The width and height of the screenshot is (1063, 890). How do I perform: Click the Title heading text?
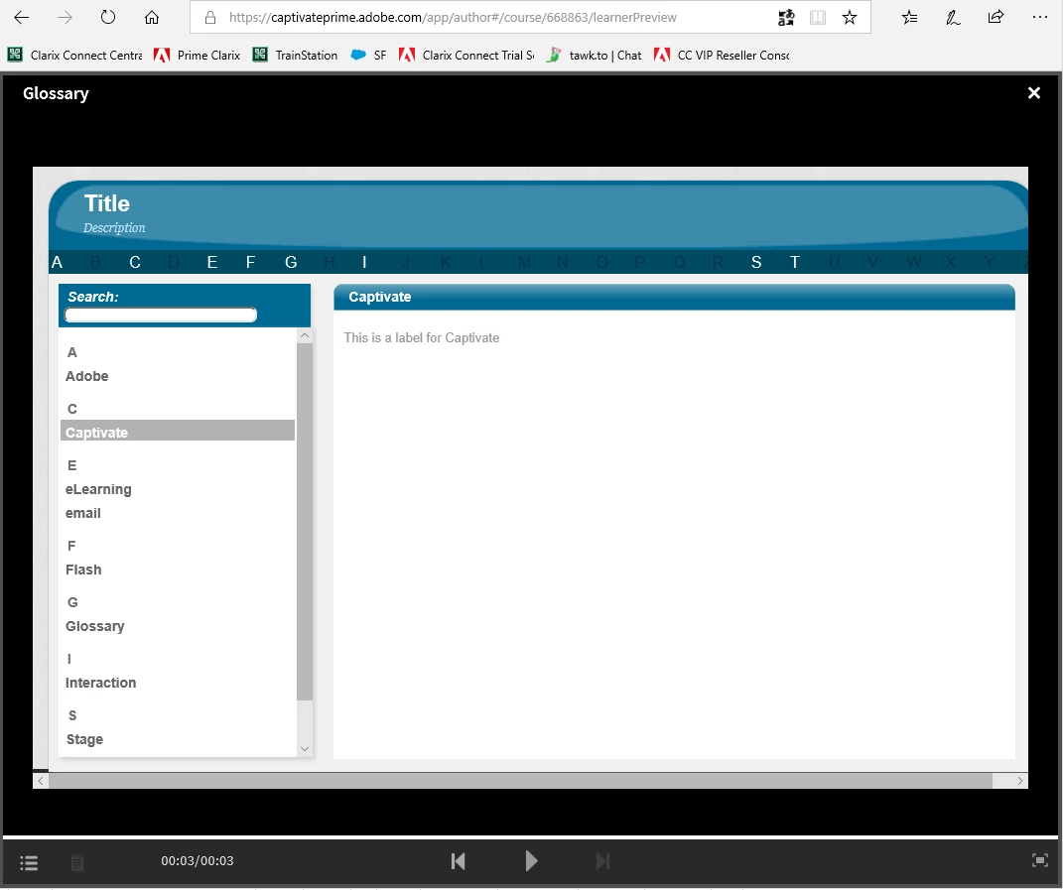coord(107,203)
